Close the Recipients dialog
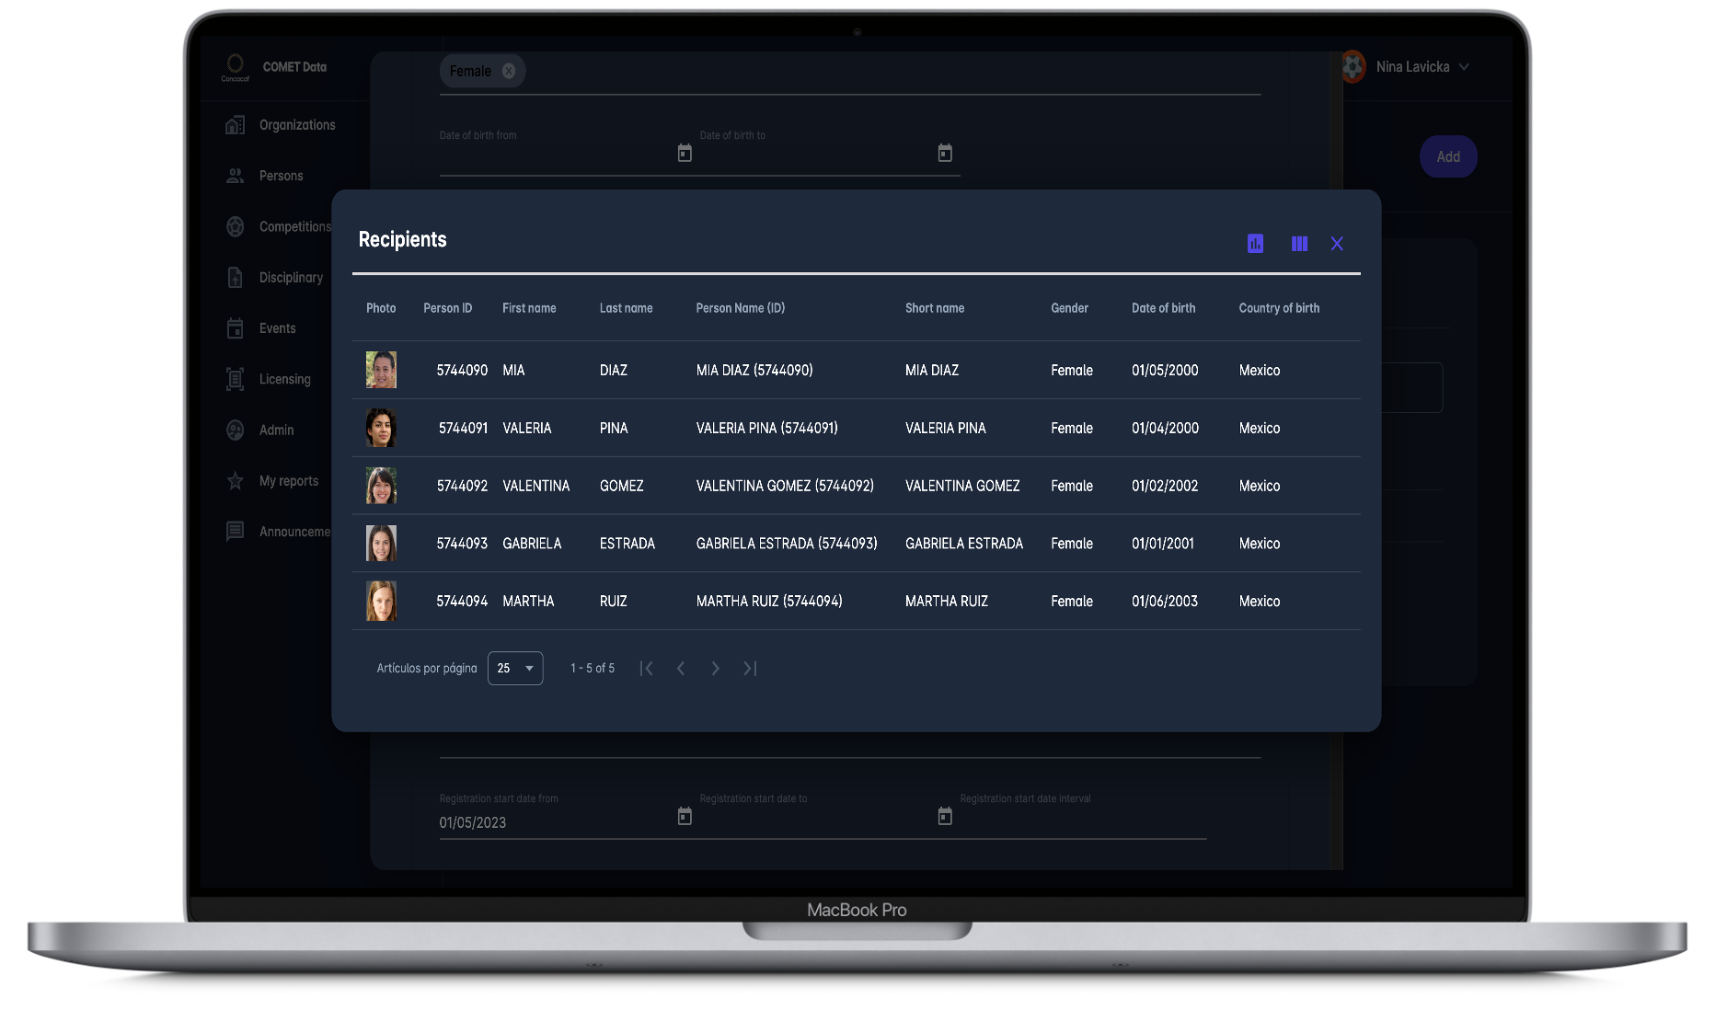1715x1010 pixels. click(1337, 244)
